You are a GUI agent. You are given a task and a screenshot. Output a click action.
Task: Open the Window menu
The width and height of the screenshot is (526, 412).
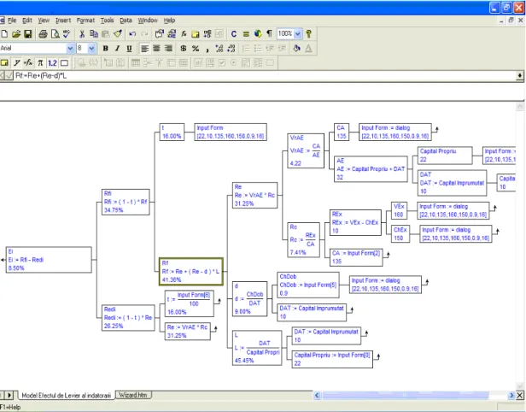click(x=148, y=21)
